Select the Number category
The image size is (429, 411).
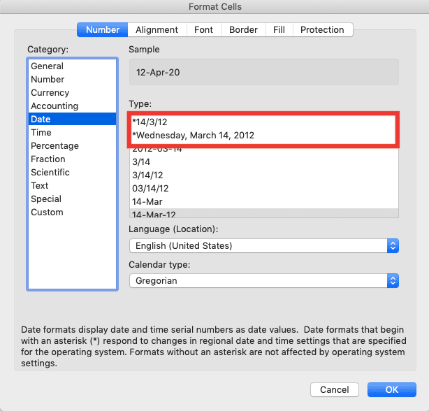(72, 80)
